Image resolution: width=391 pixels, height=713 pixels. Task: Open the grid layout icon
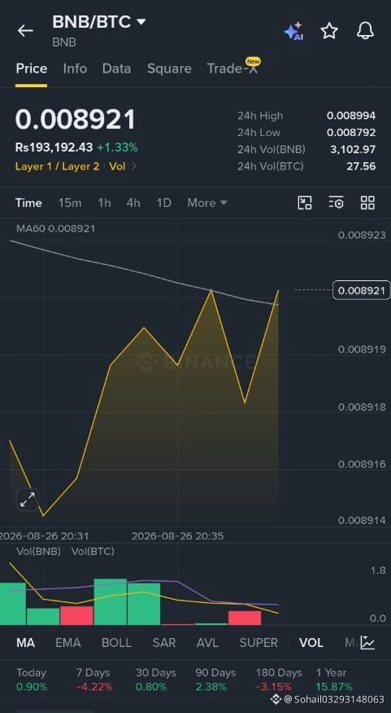[x=368, y=203]
